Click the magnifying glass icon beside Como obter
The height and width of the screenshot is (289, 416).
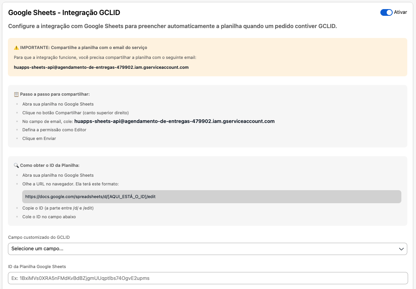(16, 165)
